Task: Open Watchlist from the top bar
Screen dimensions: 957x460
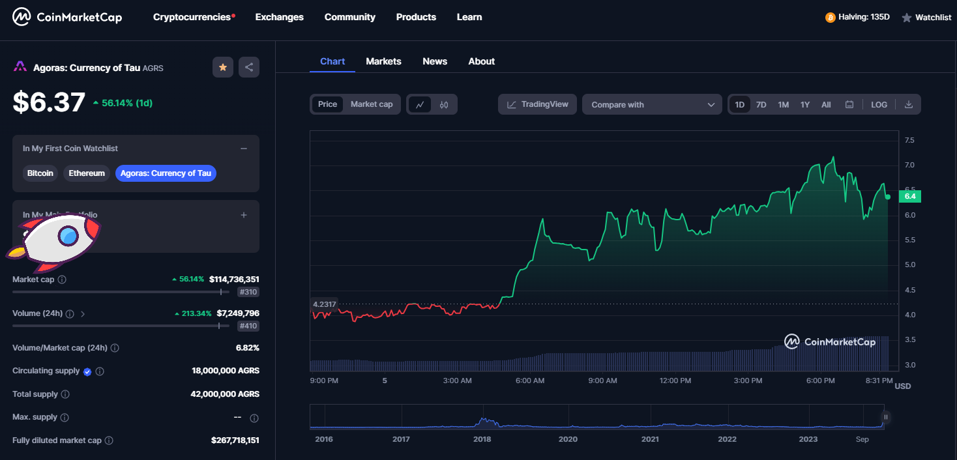Action: coord(926,18)
